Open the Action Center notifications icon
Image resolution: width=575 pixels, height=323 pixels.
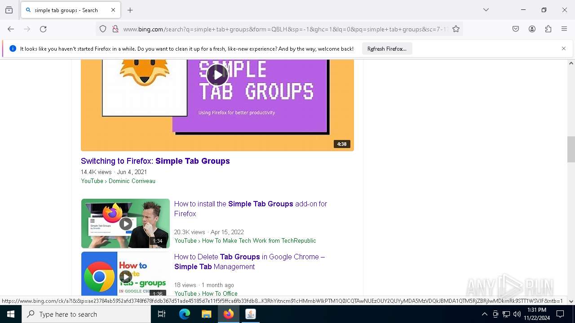[x=560, y=314]
